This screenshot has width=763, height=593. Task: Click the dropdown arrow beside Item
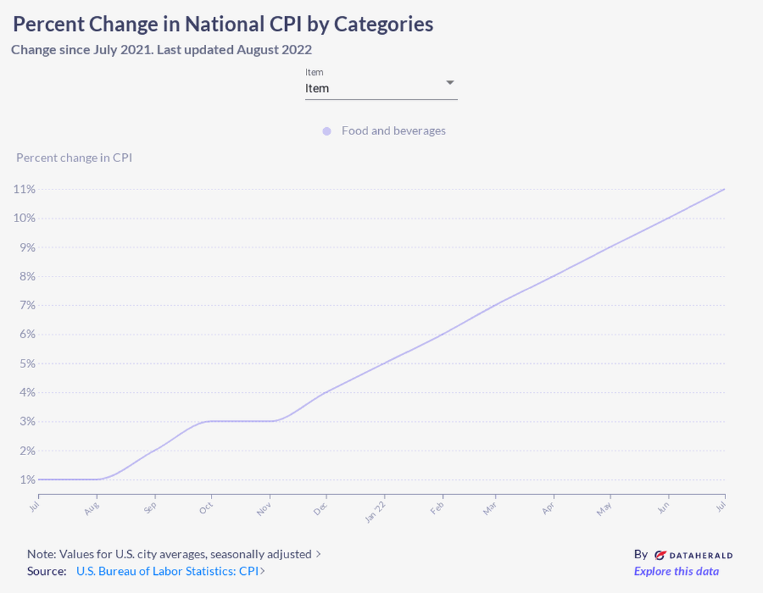[x=450, y=84]
